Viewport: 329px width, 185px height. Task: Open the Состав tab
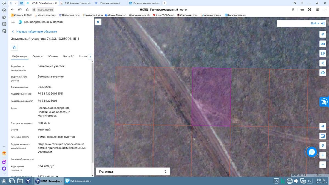83,56
